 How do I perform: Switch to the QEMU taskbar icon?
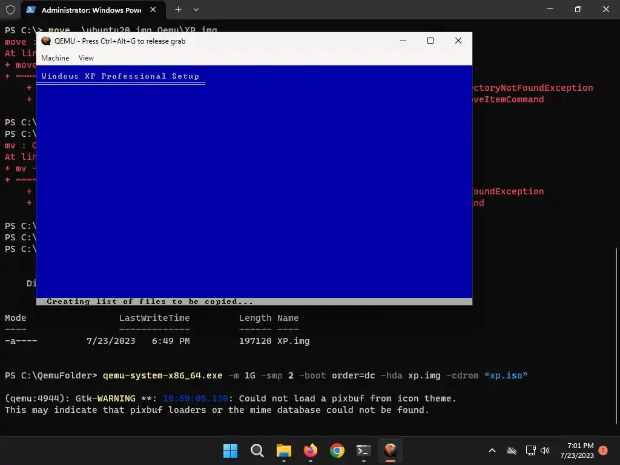(391, 450)
